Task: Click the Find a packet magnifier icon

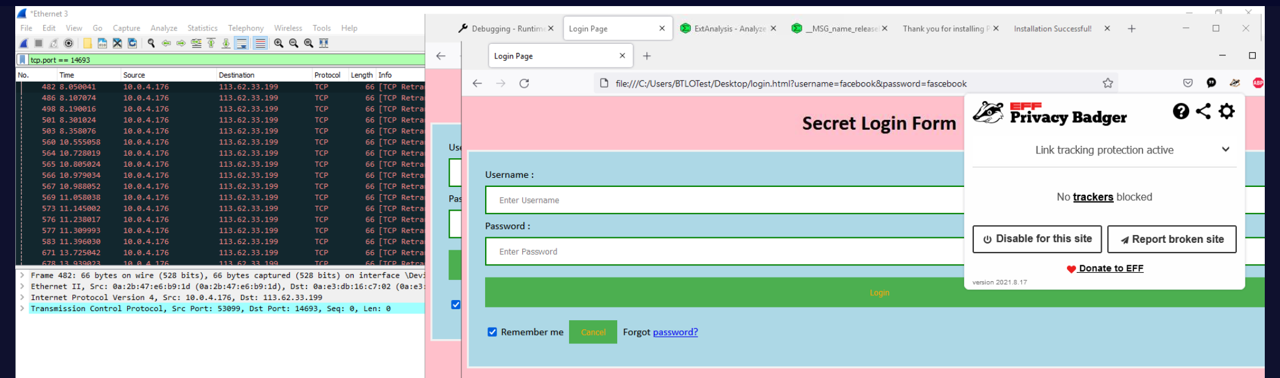Action: coord(151,43)
